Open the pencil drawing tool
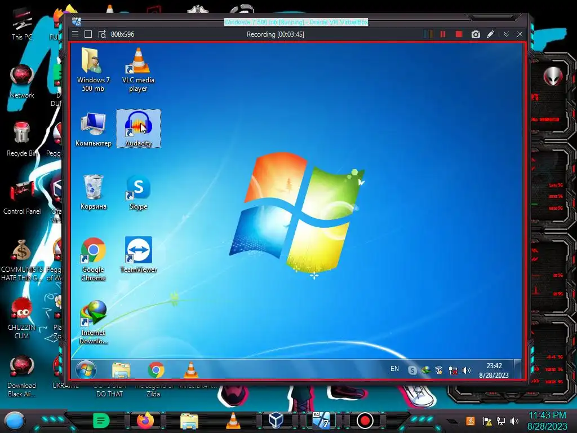The height and width of the screenshot is (433, 577). (490, 34)
